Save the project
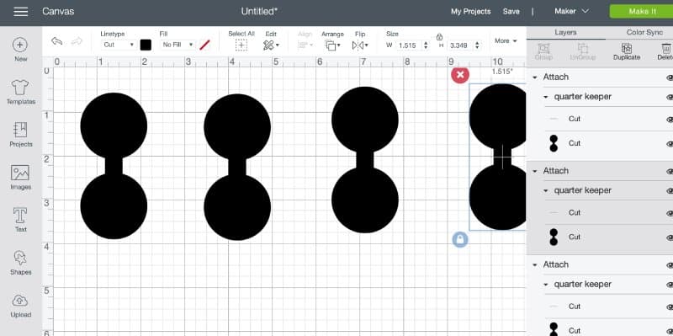Image resolution: width=673 pixels, height=336 pixels. [511, 12]
